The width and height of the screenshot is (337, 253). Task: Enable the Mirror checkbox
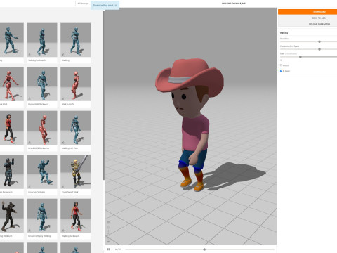(x=281, y=65)
